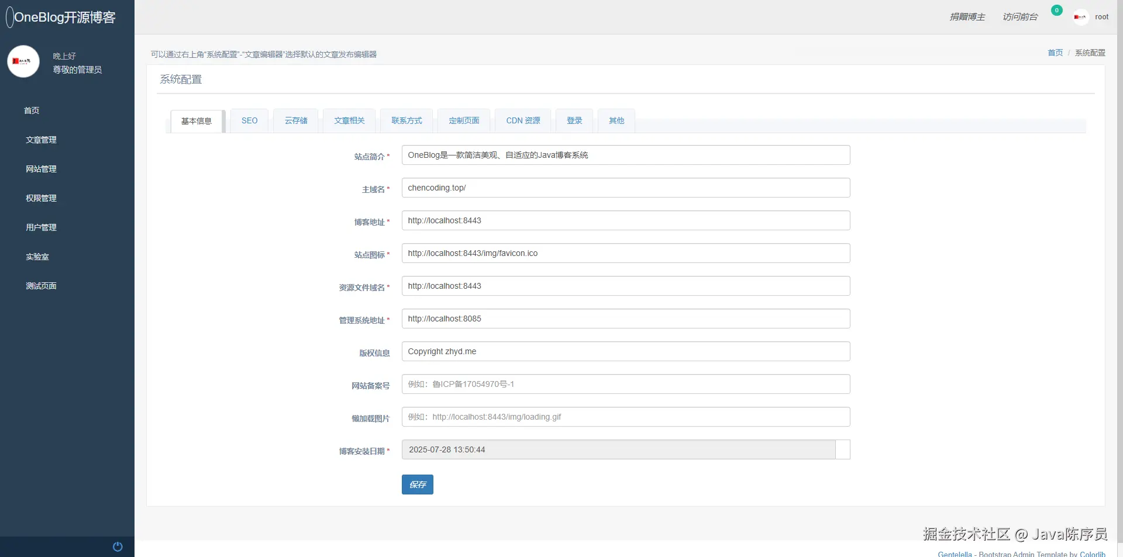Switch to the 云存储 tab
Image resolution: width=1123 pixels, height=557 pixels.
(x=296, y=120)
